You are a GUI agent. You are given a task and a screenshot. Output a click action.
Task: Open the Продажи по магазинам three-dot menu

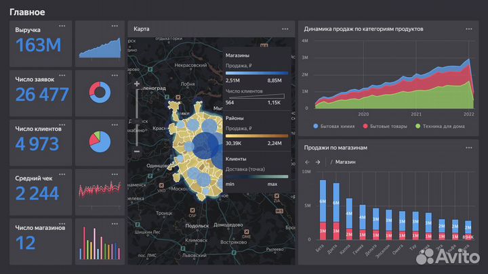point(468,147)
